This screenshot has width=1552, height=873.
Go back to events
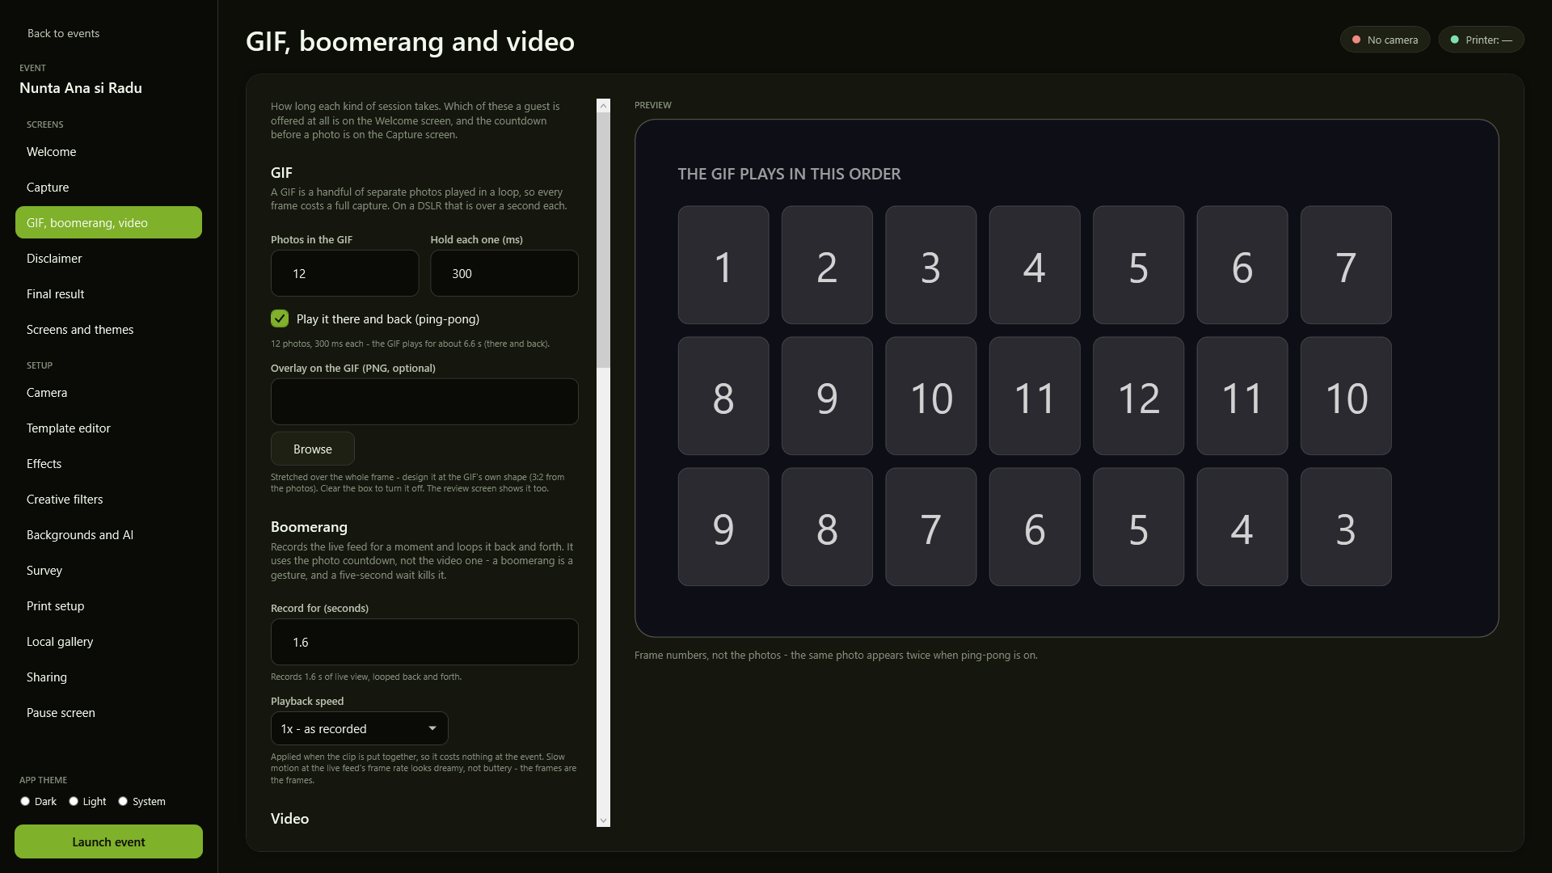[x=63, y=33]
